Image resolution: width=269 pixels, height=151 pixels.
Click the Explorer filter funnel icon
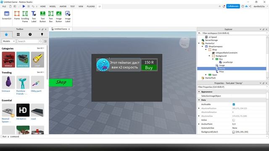pos(199,33)
